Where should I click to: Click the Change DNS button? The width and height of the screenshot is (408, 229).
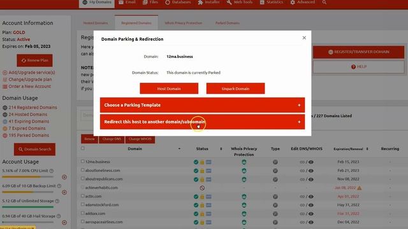112,139
